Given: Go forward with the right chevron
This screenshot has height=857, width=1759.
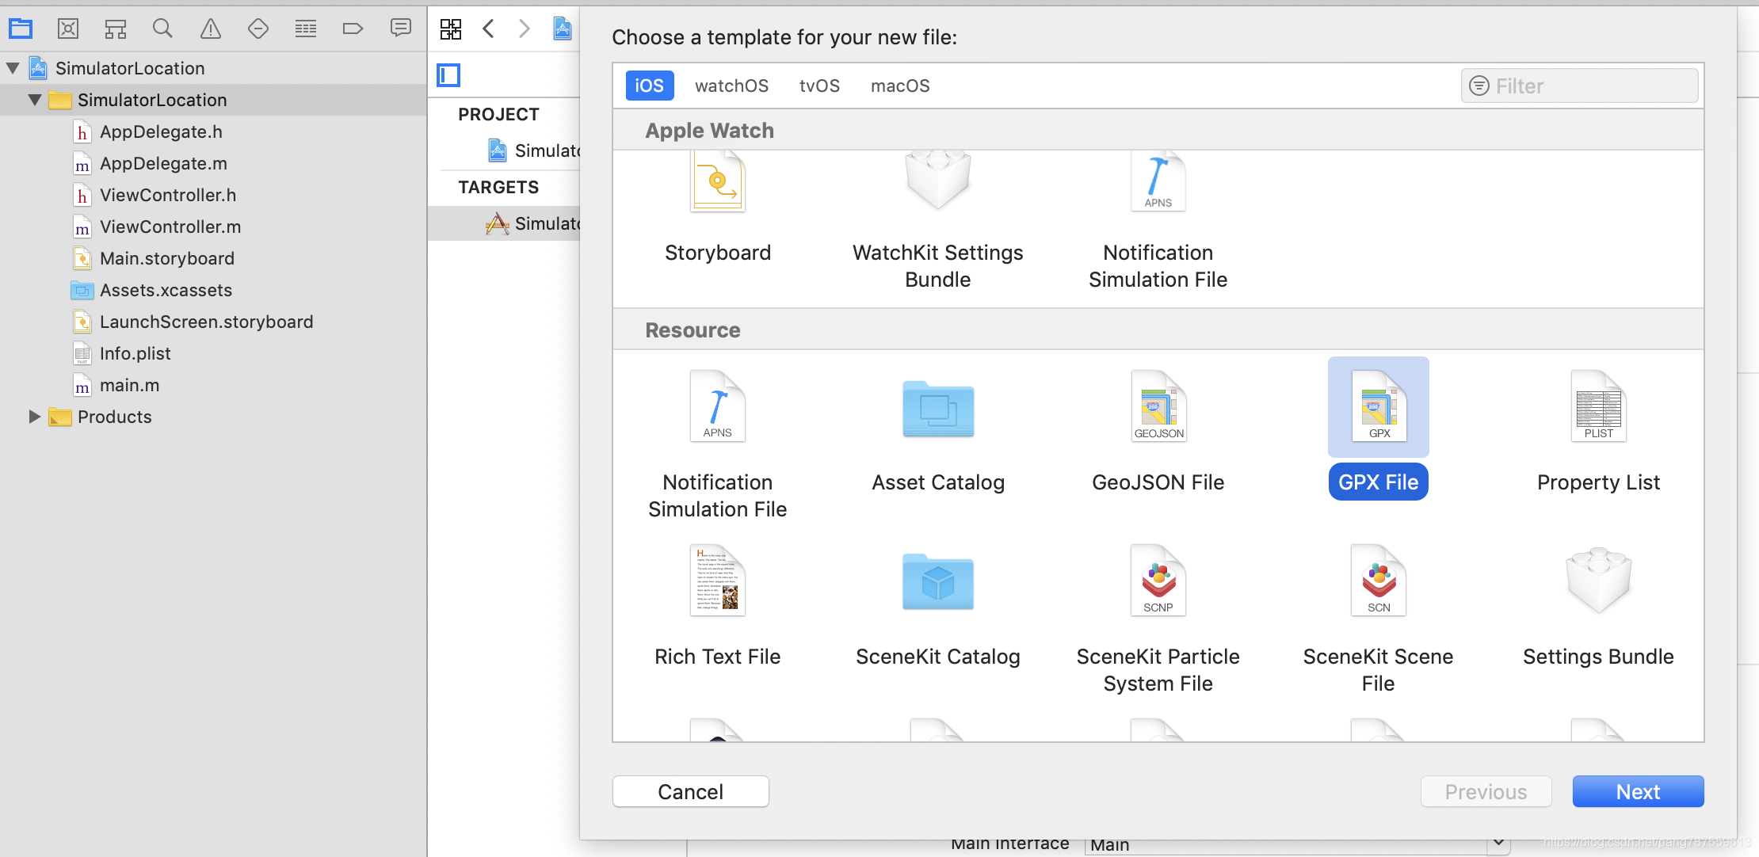Looking at the screenshot, I should tap(524, 29).
